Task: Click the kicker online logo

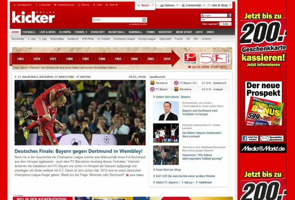Action: 34,17
